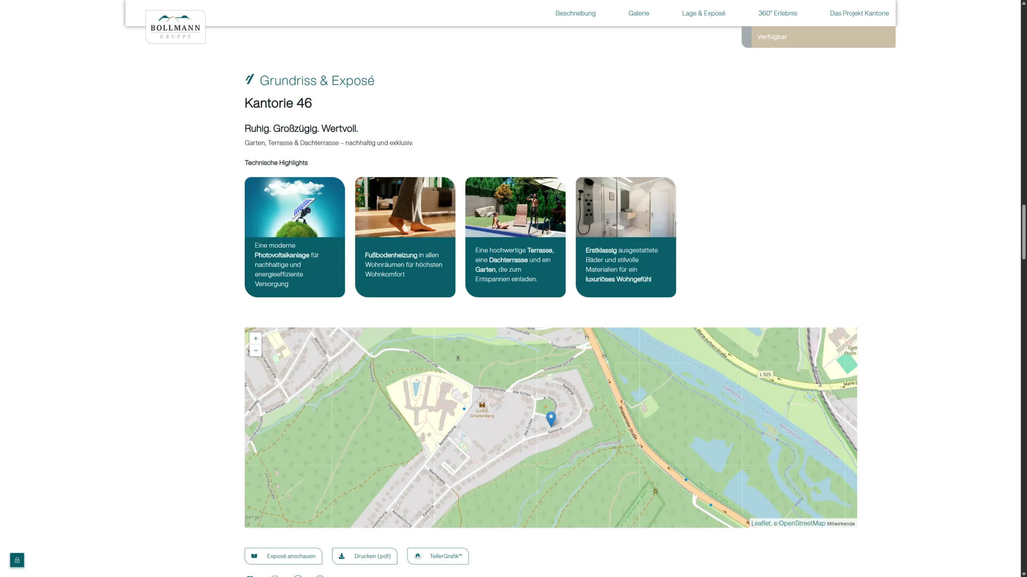Open Das Projekt Kantorie page
This screenshot has width=1027, height=577.
point(859,13)
